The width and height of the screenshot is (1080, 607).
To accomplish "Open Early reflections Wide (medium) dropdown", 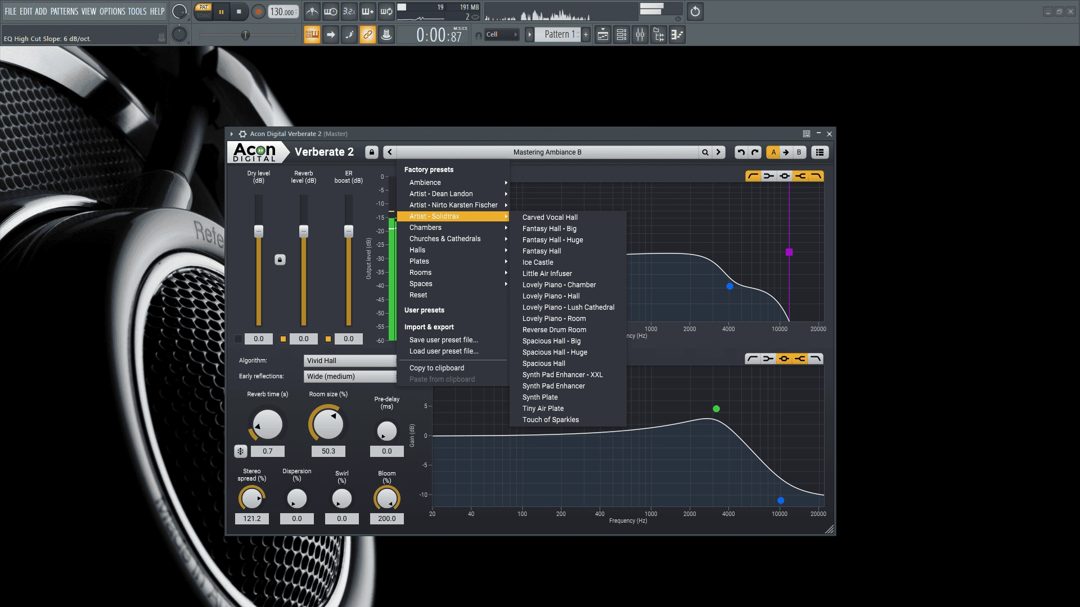I will coord(350,377).
